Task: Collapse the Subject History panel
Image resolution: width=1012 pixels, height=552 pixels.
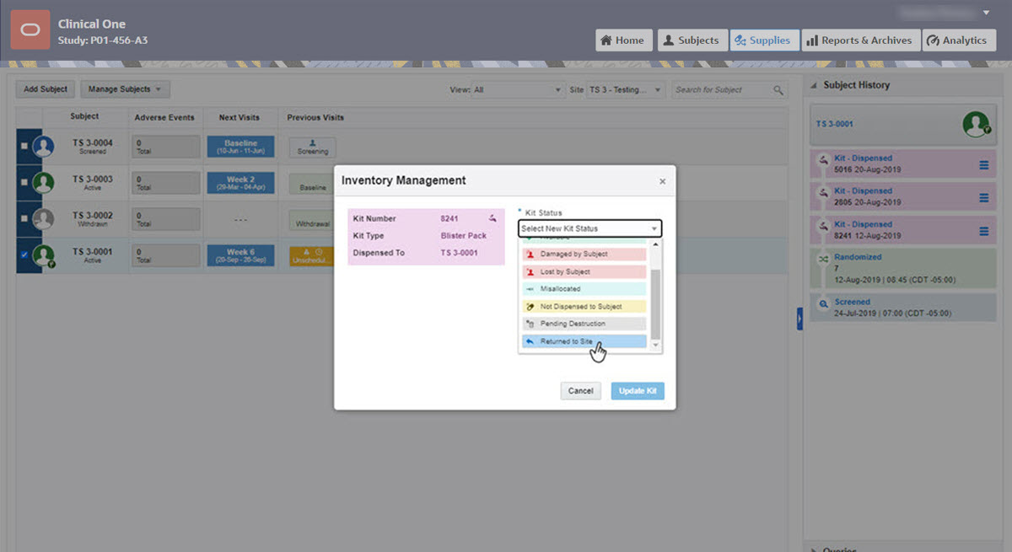Action: (814, 85)
